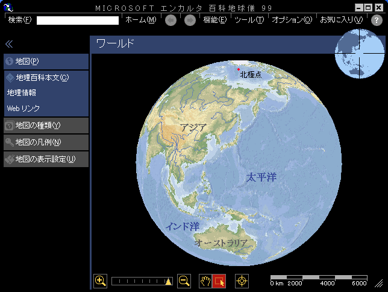Maximize the Encarta window
388x292 pixels.
pos(368,8)
